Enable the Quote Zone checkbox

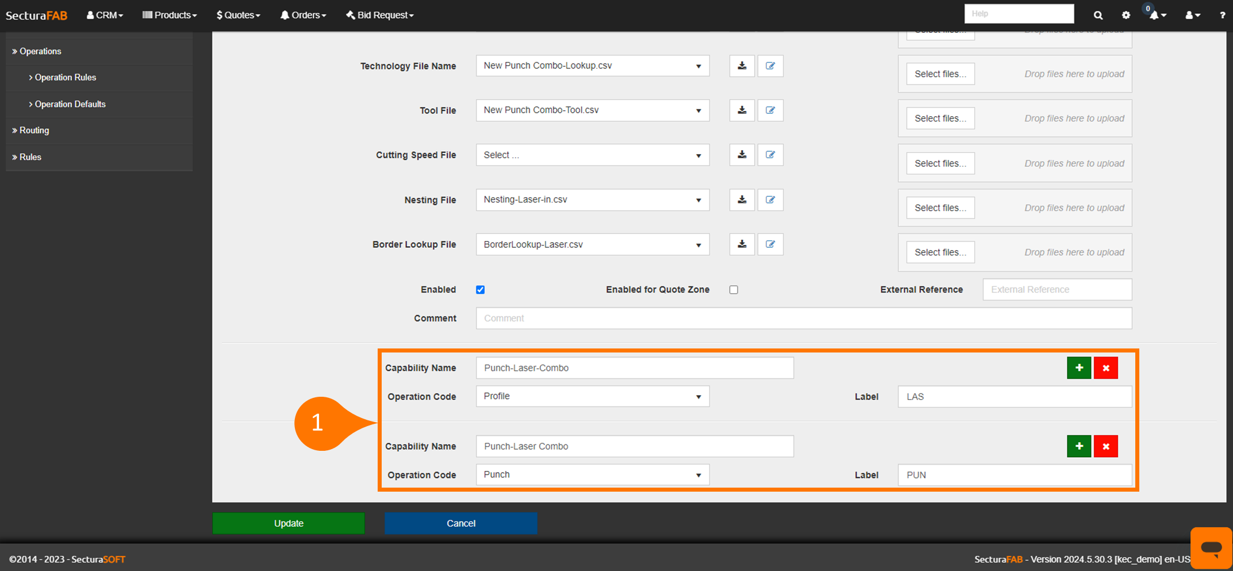(x=733, y=290)
